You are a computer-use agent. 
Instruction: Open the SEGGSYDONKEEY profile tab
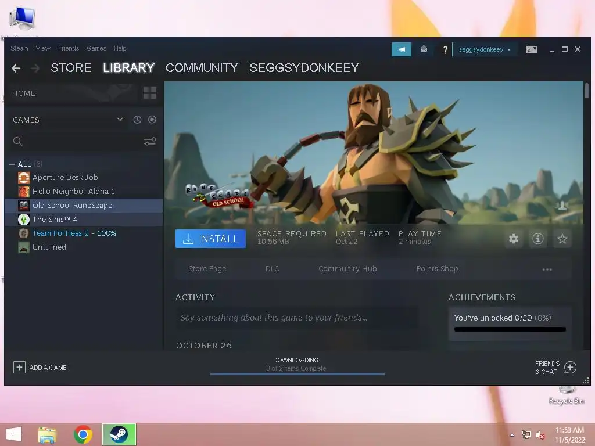(304, 68)
